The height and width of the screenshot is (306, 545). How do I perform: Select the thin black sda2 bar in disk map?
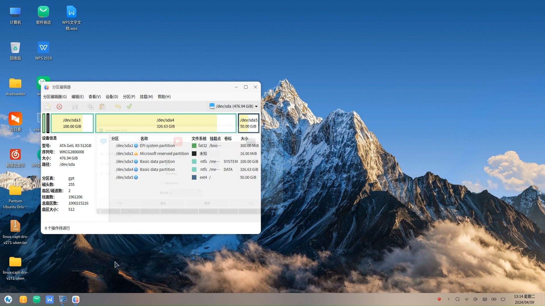click(x=48, y=123)
